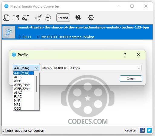Click the Add file icon
This screenshot has width=155, height=136.
(x=6, y=18)
